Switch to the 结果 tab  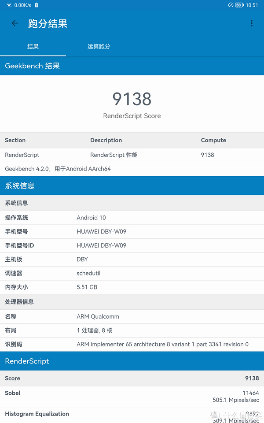pos(33,46)
